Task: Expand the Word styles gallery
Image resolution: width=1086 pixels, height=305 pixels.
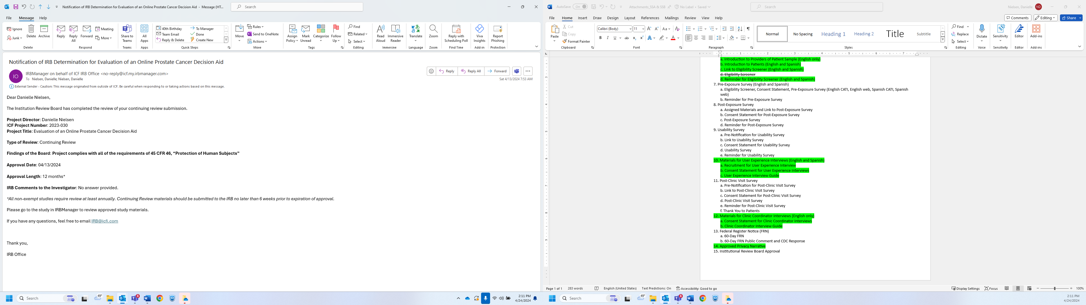Action: tap(943, 40)
